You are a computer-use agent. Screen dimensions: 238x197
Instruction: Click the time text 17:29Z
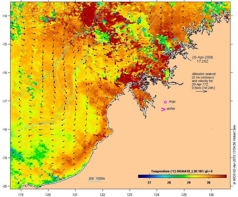(203, 61)
